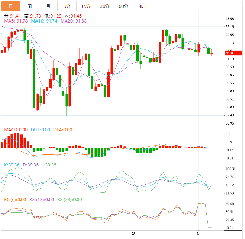
Task: Show the 30分 interval chart
Action: [105, 6]
